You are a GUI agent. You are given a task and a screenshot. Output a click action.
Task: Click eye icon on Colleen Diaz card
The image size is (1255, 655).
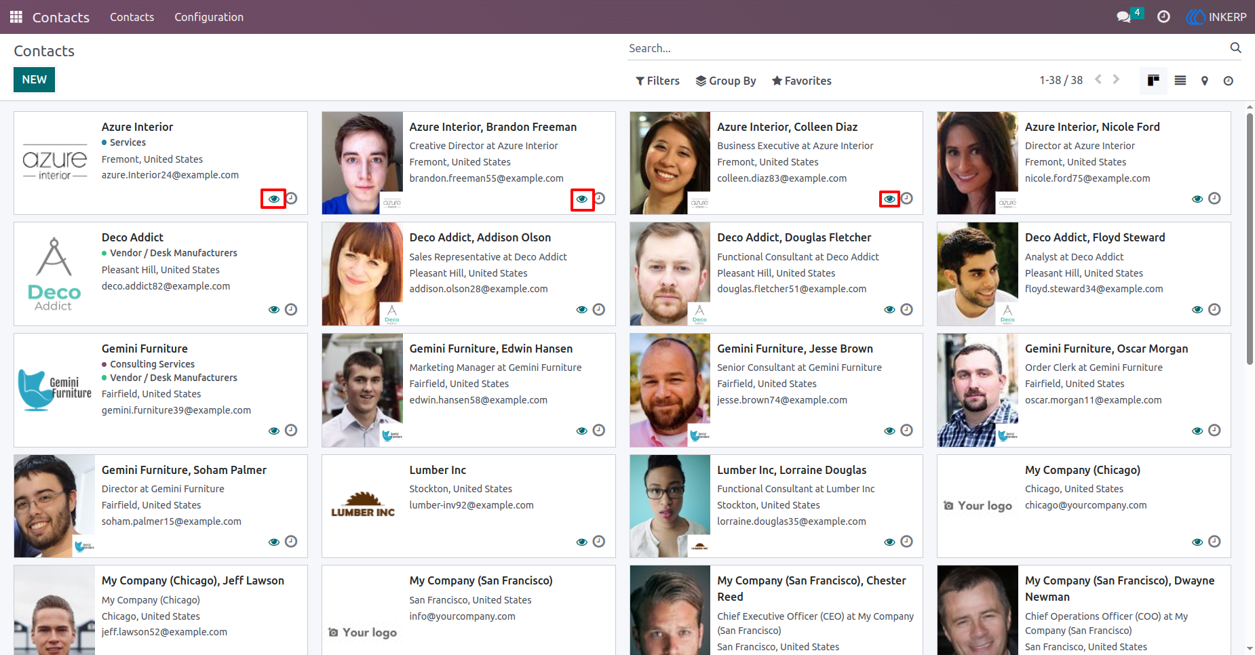pyautogui.click(x=889, y=199)
